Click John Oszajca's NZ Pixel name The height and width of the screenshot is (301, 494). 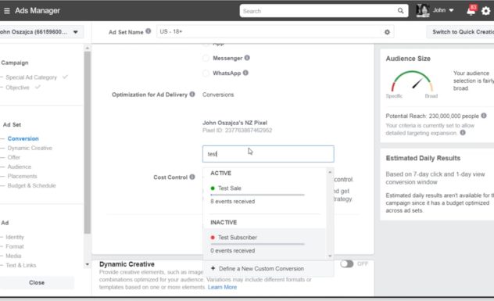tap(234, 123)
